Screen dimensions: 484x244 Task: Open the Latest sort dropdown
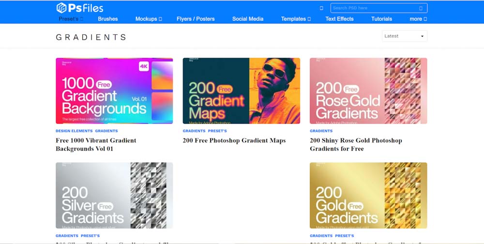click(x=404, y=36)
